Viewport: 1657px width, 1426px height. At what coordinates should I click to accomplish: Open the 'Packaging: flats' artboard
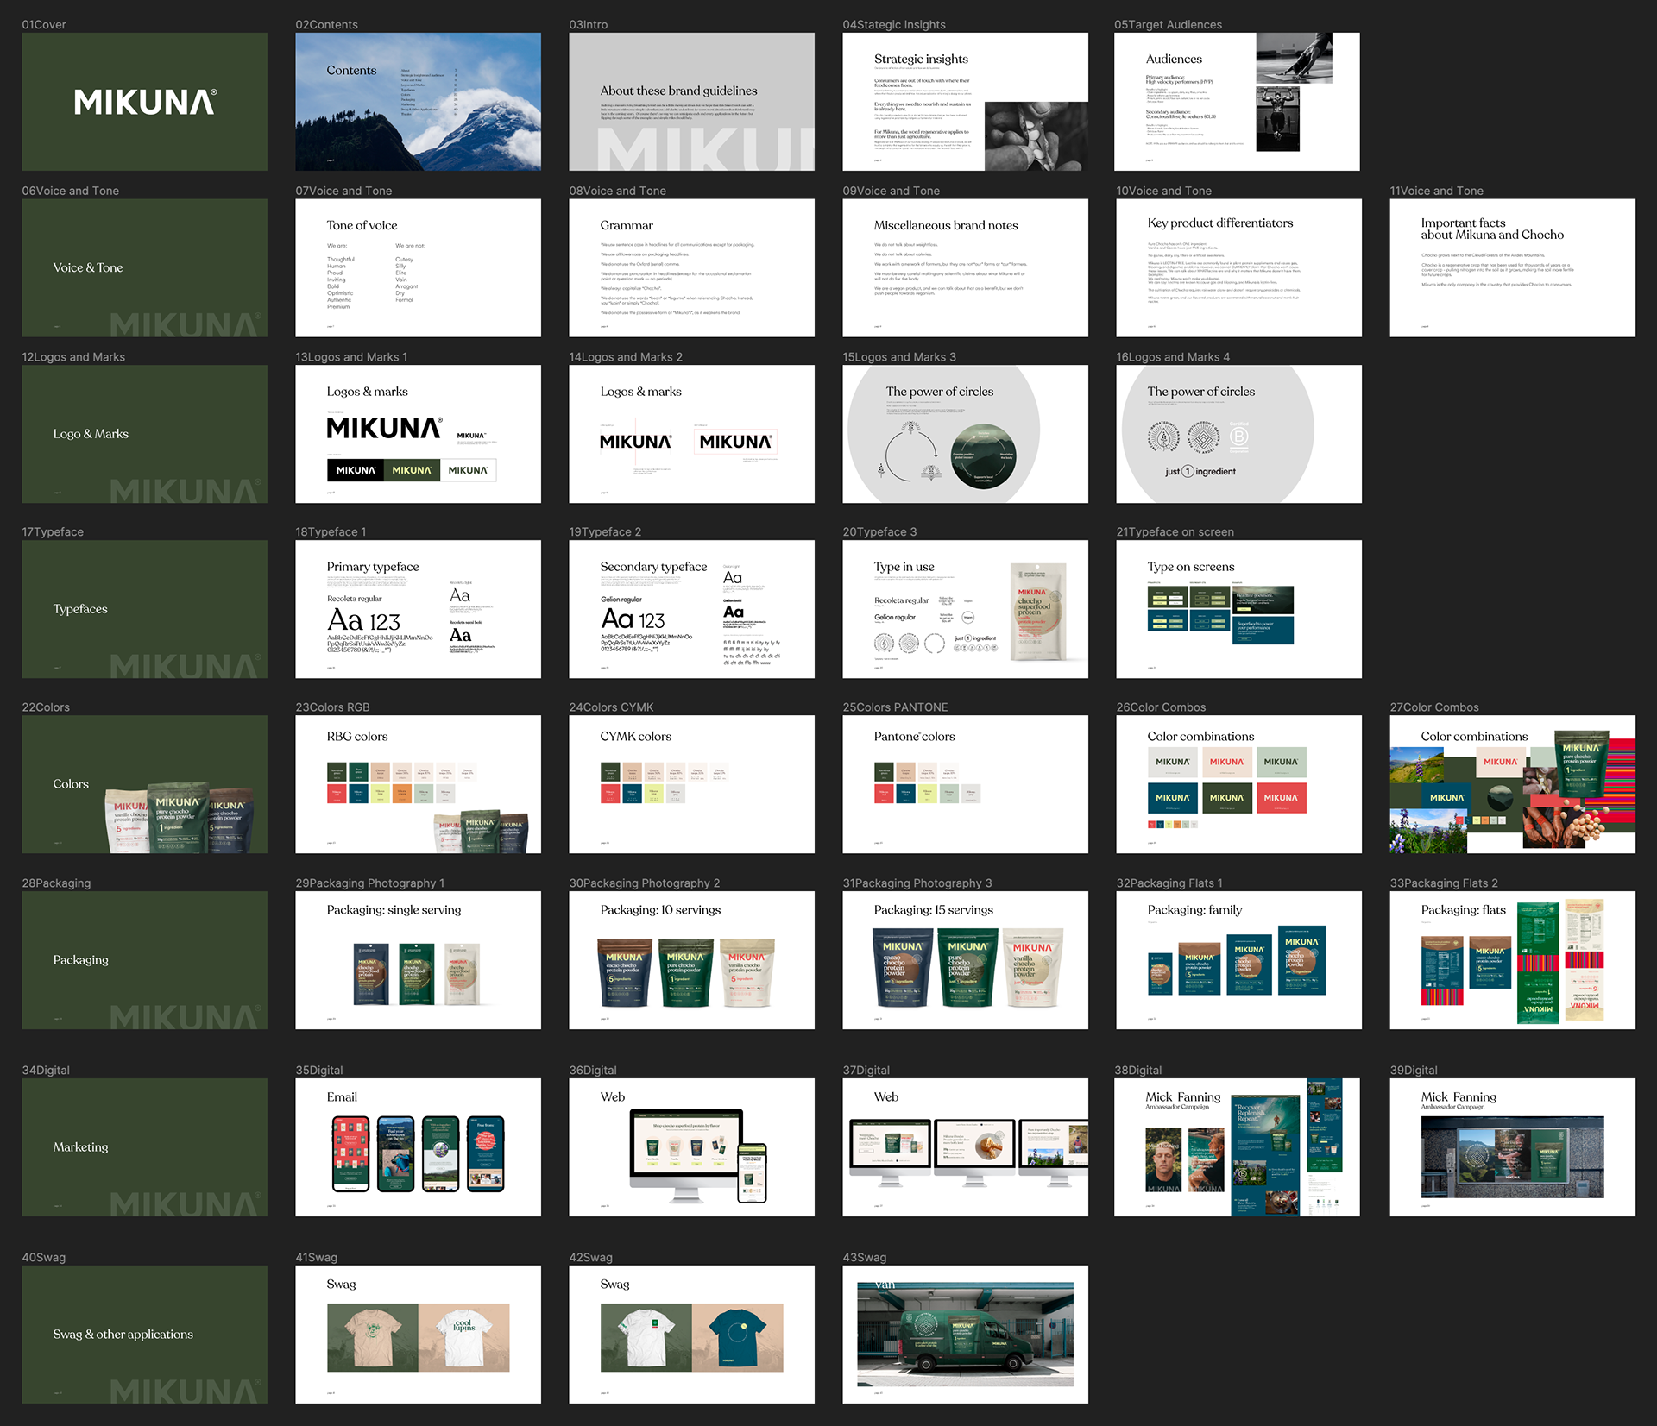[x=1512, y=960]
